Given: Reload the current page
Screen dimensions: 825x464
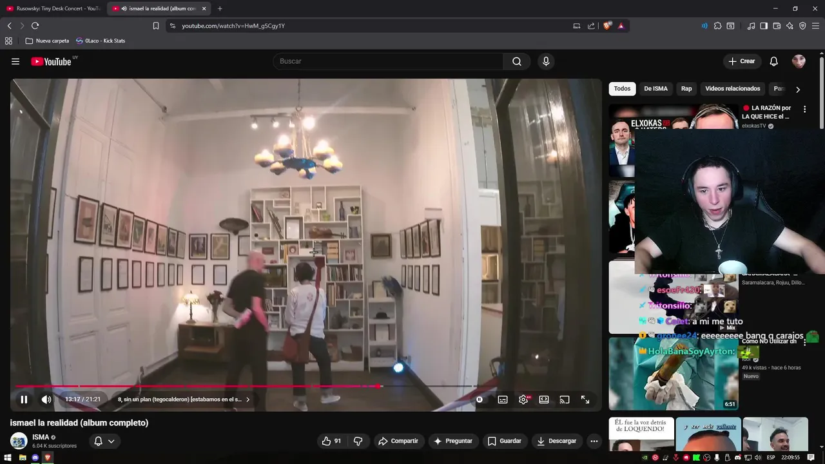Looking at the screenshot, I should [x=35, y=26].
